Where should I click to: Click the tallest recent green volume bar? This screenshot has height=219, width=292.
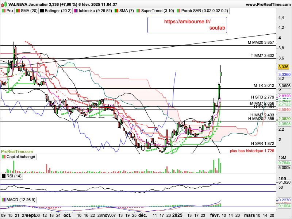tap(219, 166)
